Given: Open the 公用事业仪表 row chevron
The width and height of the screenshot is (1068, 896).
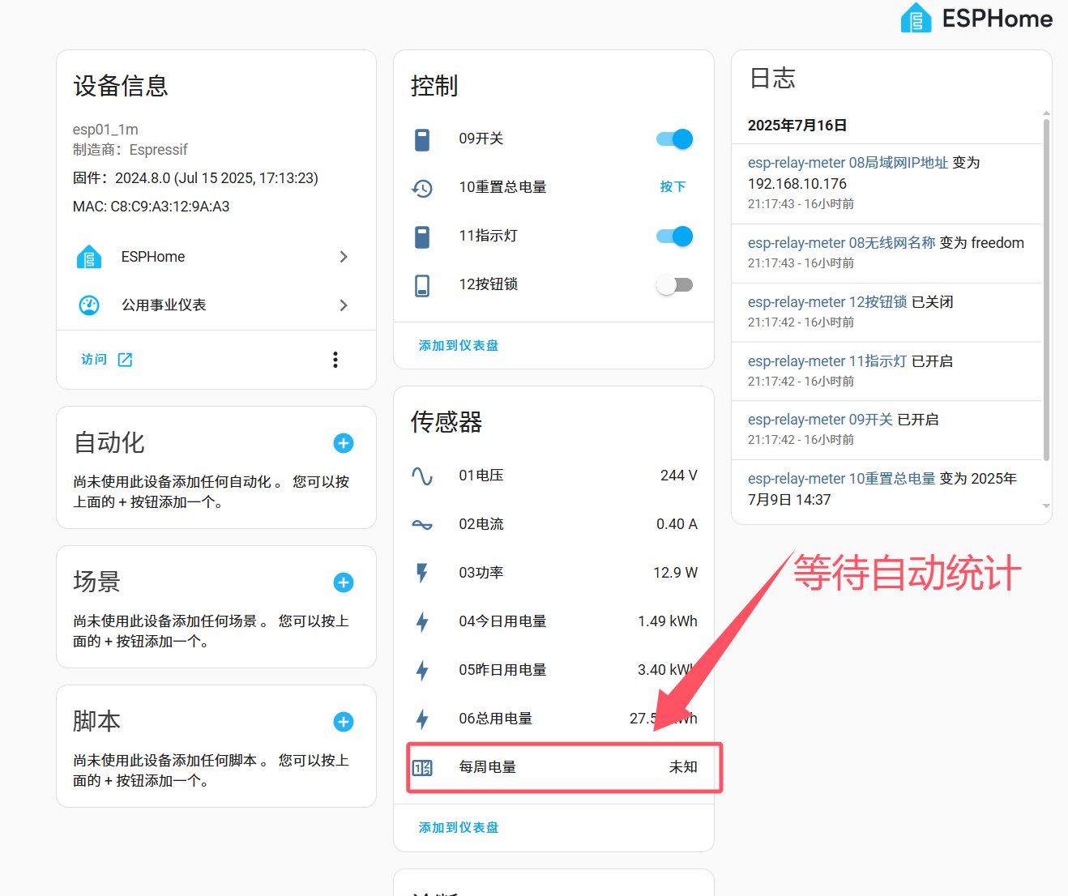Looking at the screenshot, I should (344, 305).
